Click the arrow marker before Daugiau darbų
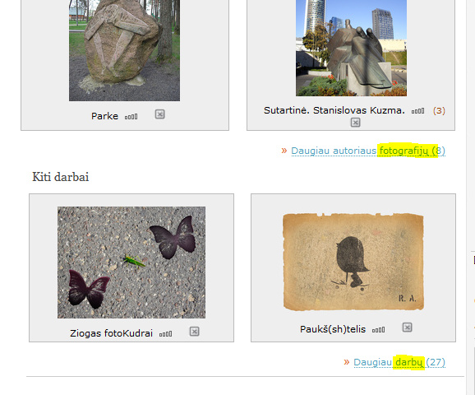 pos(347,362)
